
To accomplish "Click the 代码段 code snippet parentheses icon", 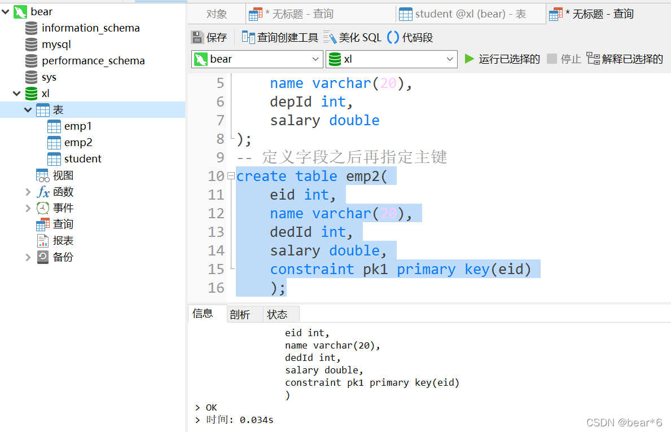I will [x=393, y=37].
